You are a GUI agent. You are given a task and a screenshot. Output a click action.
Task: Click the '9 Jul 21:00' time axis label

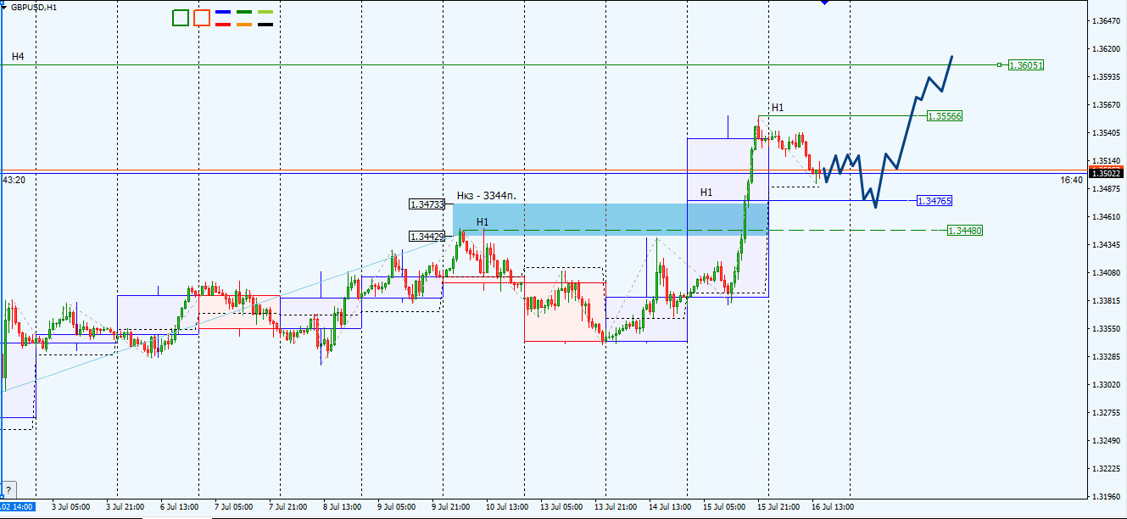point(450,507)
